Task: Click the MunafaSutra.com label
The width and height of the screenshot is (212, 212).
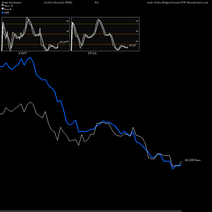Action: [198, 3]
